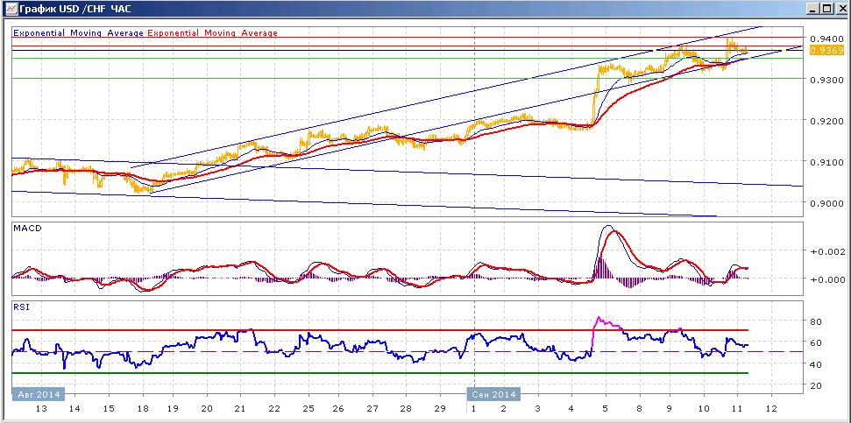
Task: Click date 29 on the time axis
Action: pos(440,408)
